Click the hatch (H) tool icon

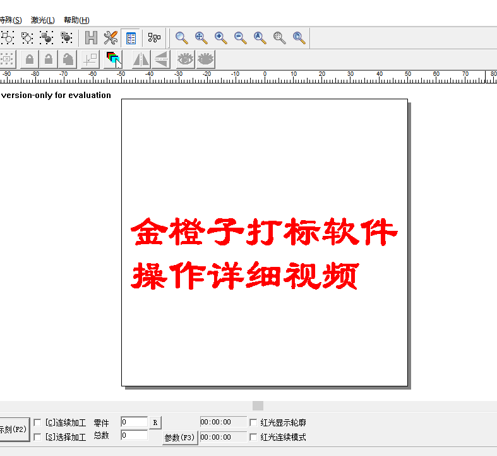pos(91,38)
